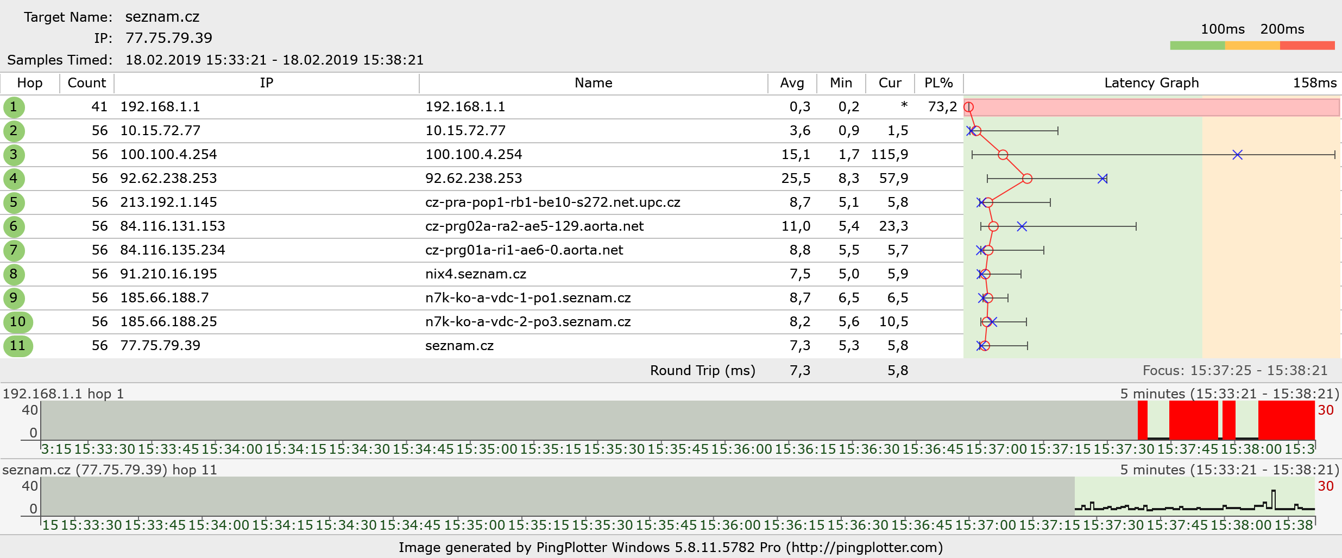Screen dimensions: 1342x558
Task: Click the Latency Graph column header
Action: click(1151, 83)
